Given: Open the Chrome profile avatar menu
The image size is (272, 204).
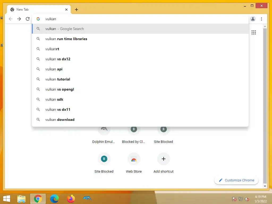Looking at the screenshot, I should click(253, 19).
